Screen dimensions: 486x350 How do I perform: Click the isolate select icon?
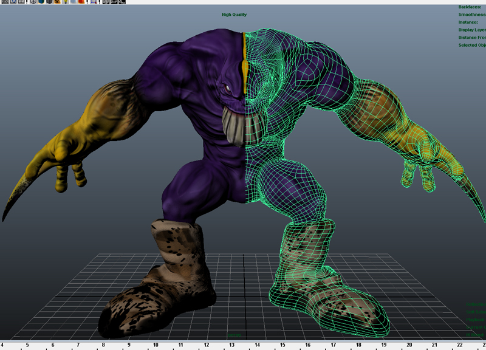[94, 2]
